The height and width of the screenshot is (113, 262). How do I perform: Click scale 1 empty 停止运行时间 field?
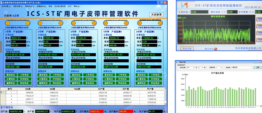tap(18, 61)
